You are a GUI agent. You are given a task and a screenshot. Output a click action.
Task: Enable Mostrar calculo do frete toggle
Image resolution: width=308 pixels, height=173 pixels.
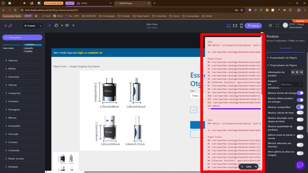coord(300,113)
